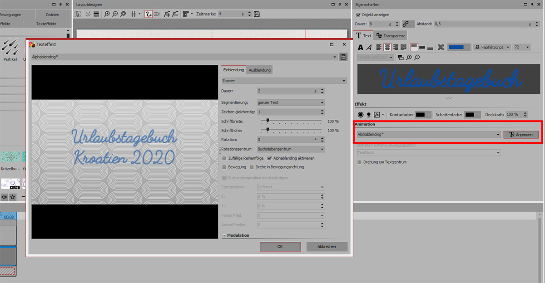Click the outline effect circle icon under Effekt
This screenshot has height=283, width=545.
click(360, 115)
